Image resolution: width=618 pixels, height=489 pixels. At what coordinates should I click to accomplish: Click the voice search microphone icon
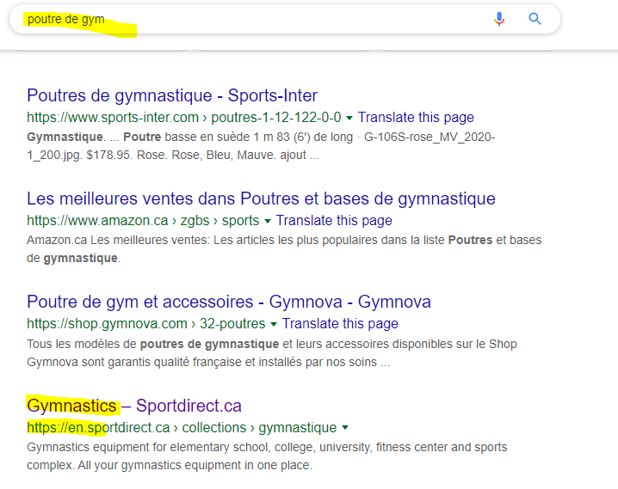pyautogui.click(x=499, y=19)
